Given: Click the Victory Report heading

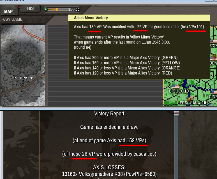Looking at the screenshot, I should click(x=109, y=114).
